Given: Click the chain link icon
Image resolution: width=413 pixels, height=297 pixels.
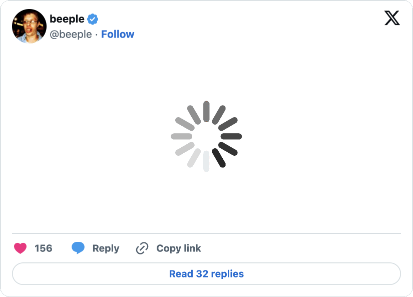Looking at the screenshot, I should [x=142, y=248].
